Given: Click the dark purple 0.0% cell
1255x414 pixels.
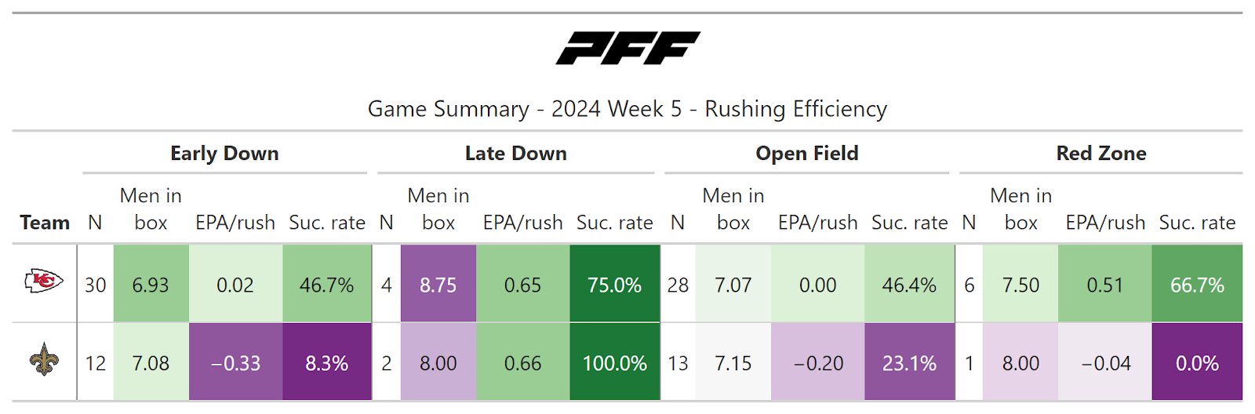Looking at the screenshot, I should [1197, 364].
